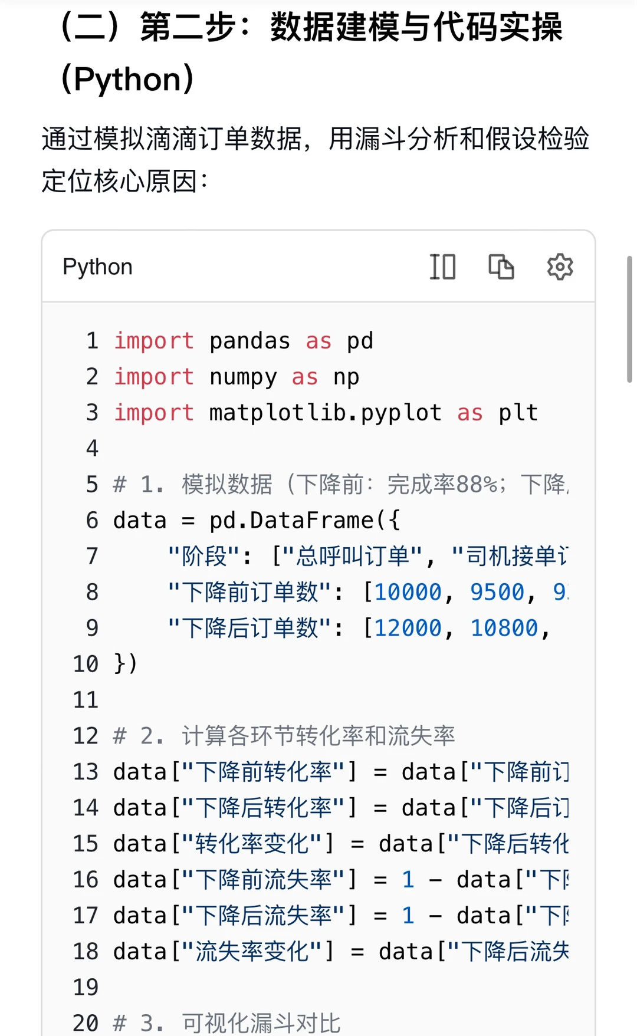Viewport: 637px width, 1036px height.
Task: Click the code wrap toggle icon
Action: pos(442,267)
